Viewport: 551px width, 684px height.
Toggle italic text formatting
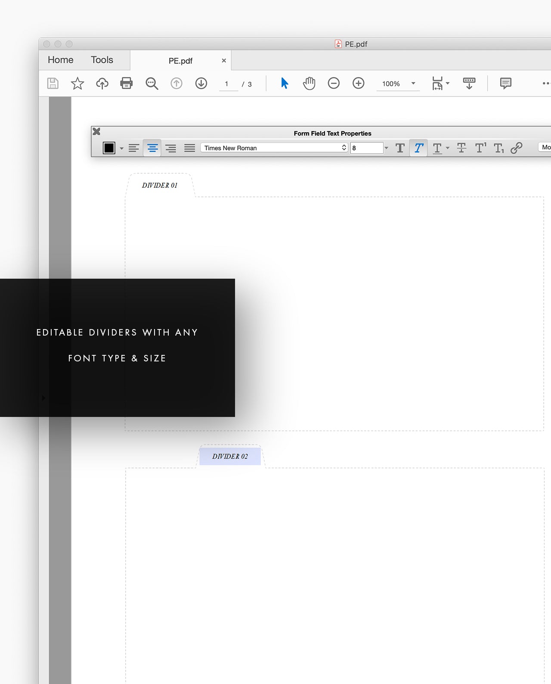[x=418, y=148]
